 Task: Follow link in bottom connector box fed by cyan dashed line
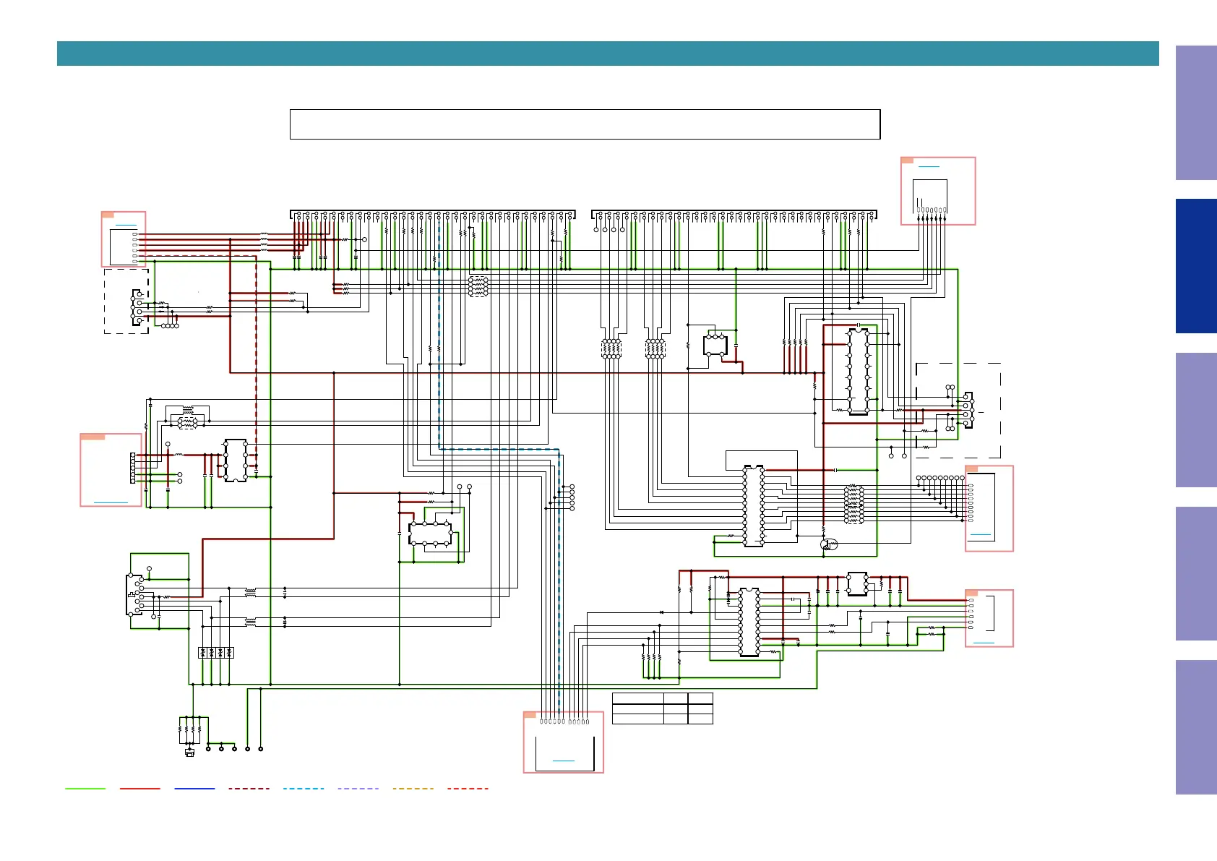pyautogui.click(x=563, y=761)
